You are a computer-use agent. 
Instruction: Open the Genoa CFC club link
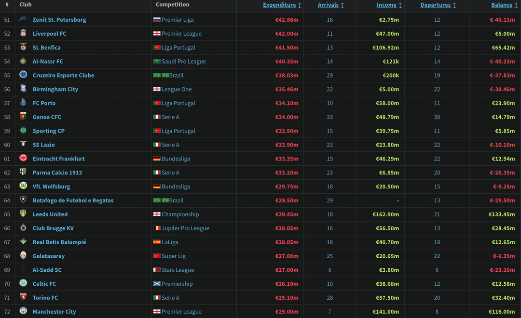pyautogui.click(x=47, y=117)
